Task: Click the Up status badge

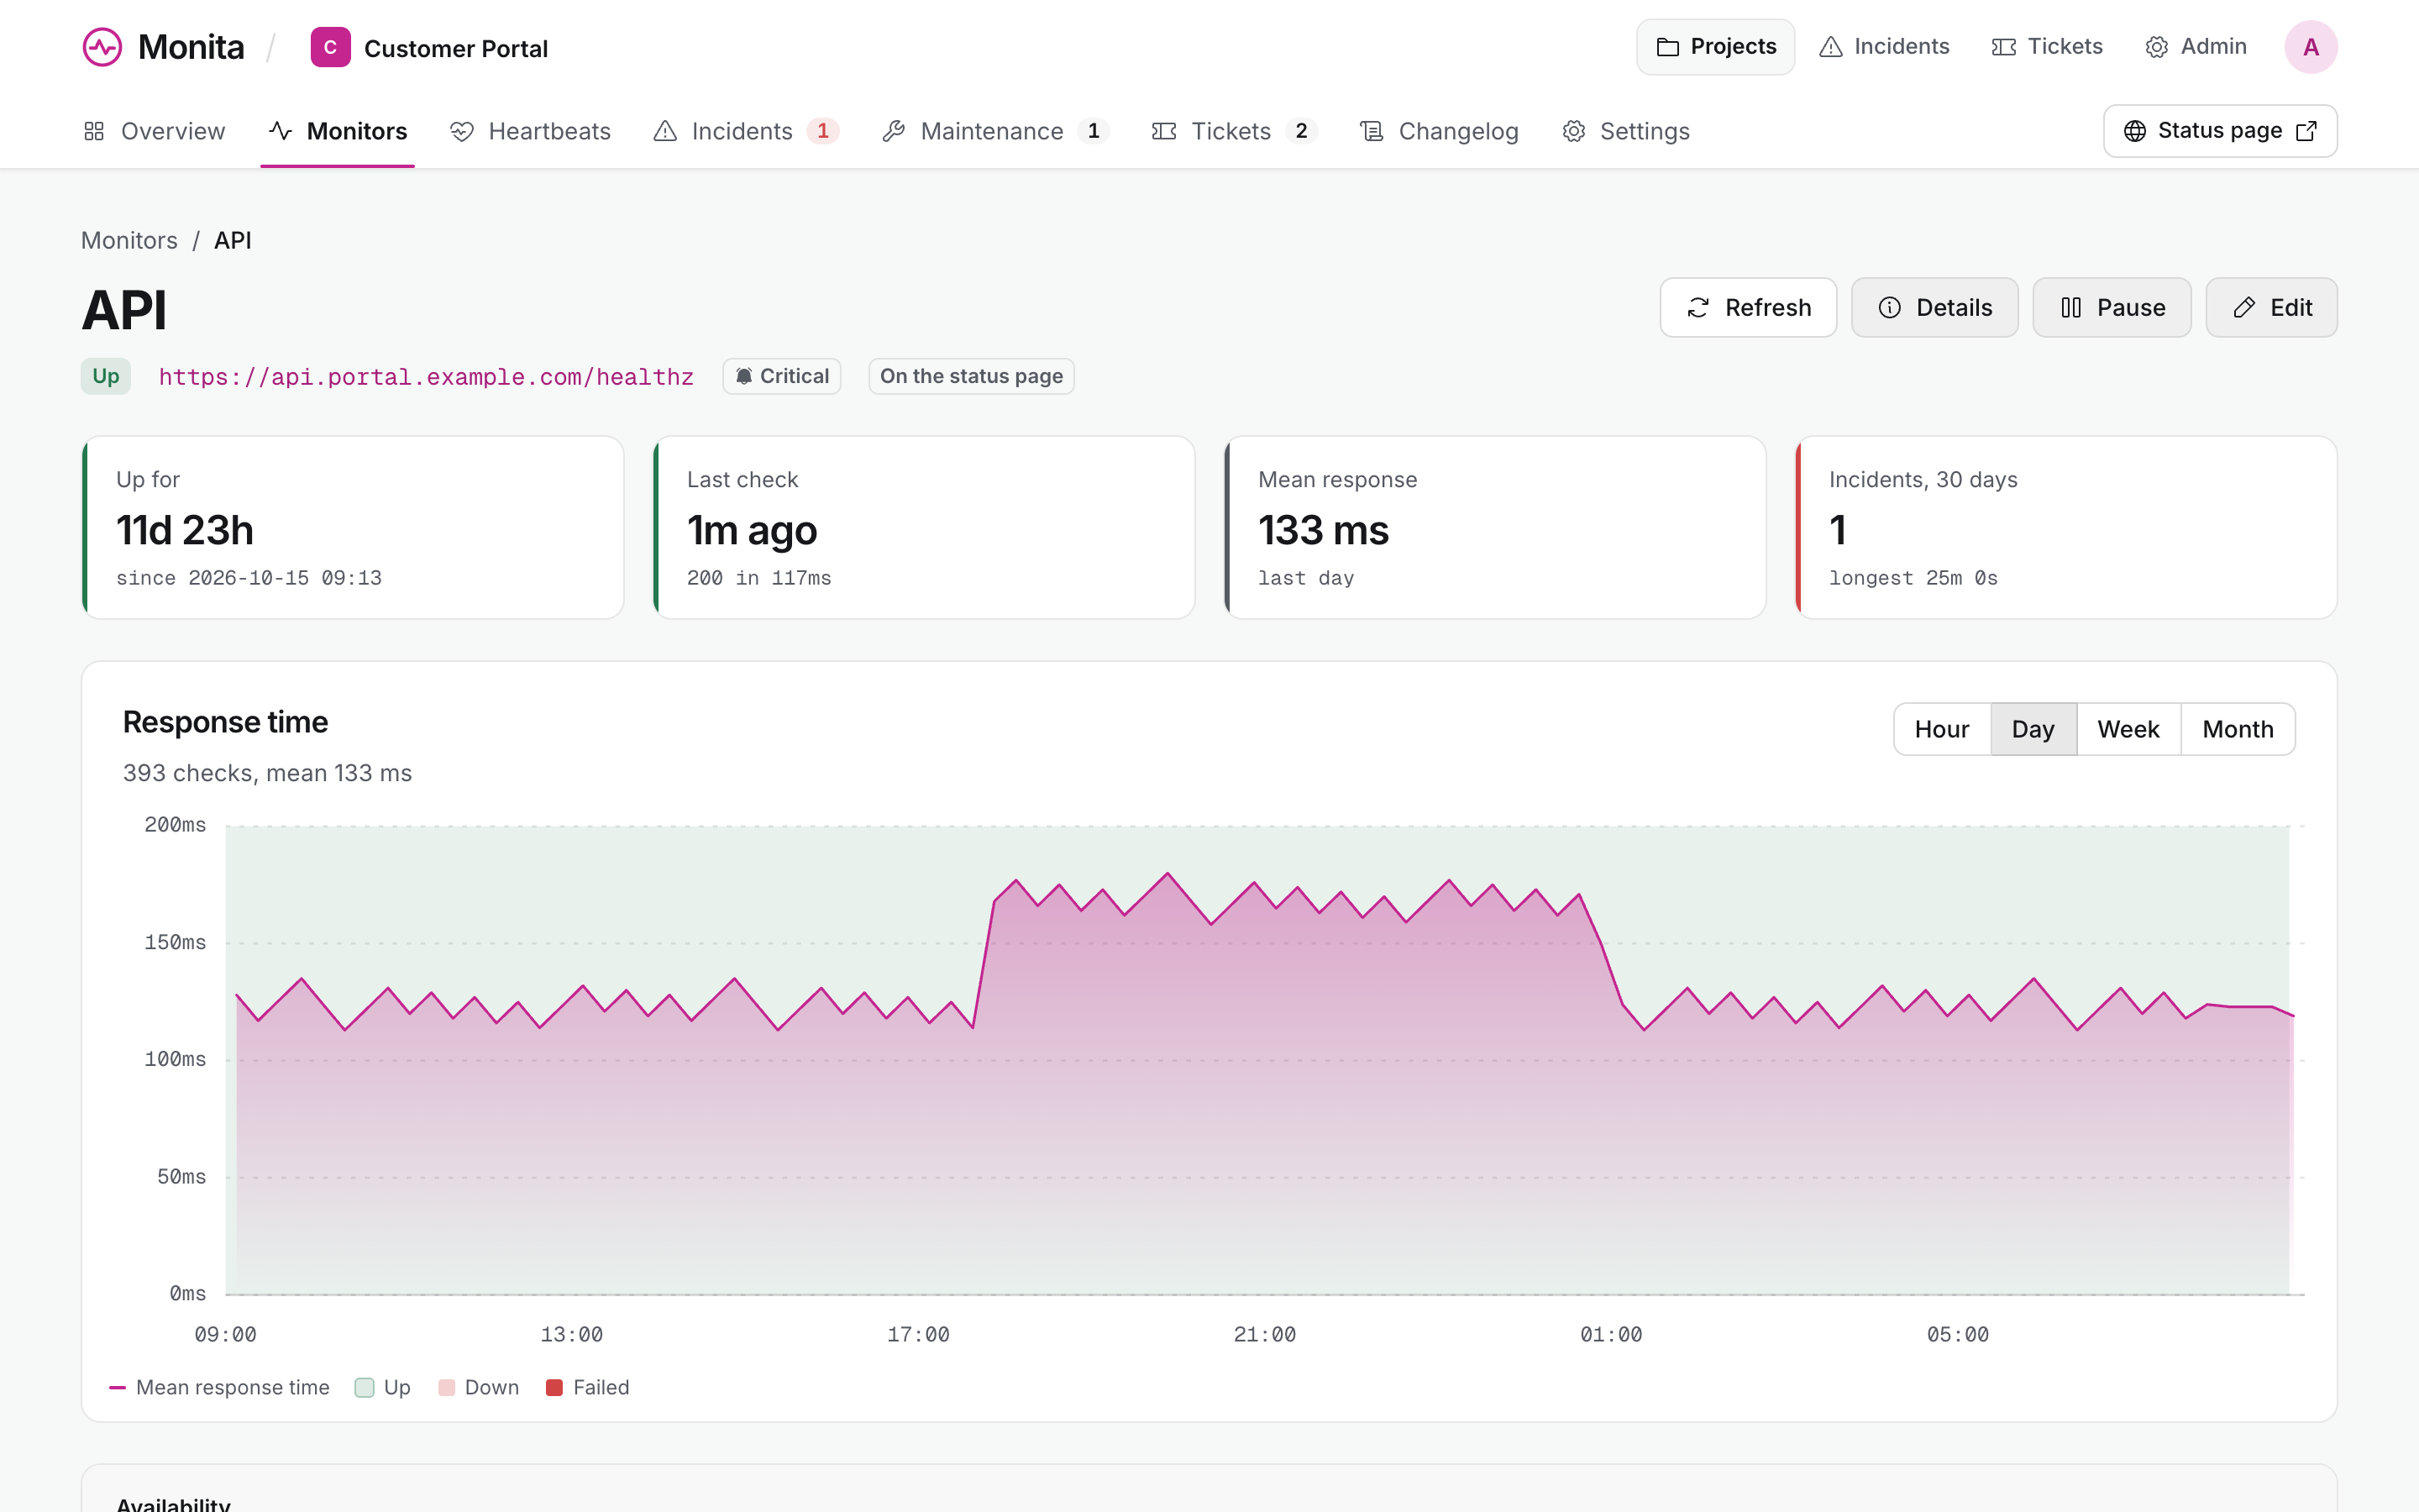Action: coord(106,377)
